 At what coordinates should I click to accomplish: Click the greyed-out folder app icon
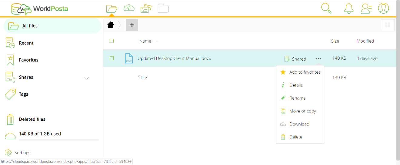point(163,8)
